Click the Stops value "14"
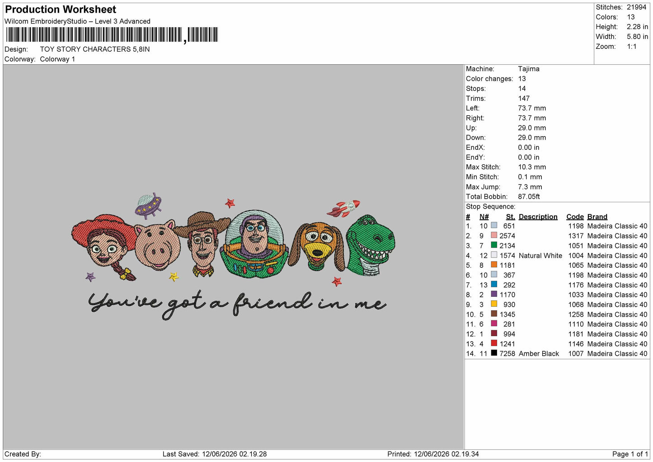 tap(522, 89)
